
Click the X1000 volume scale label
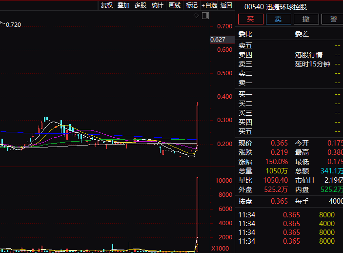[x=220, y=249]
